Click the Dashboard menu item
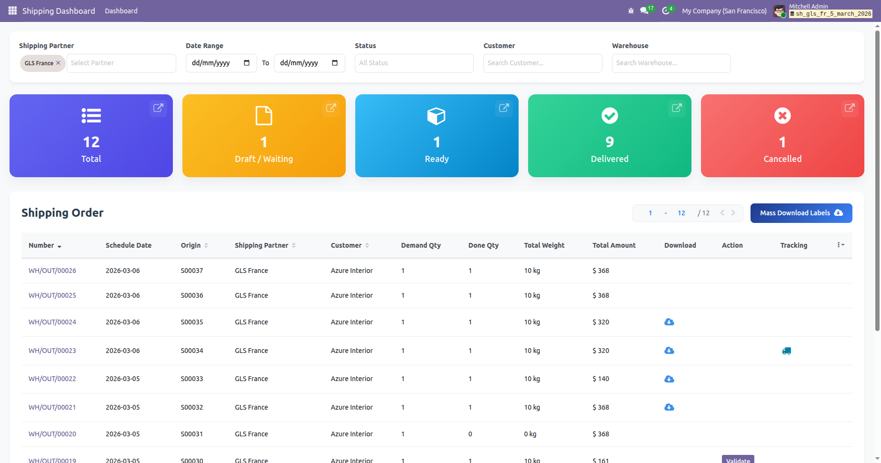The height and width of the screenshot is (463, 881). pyautogui.click(x=121, y=10)
